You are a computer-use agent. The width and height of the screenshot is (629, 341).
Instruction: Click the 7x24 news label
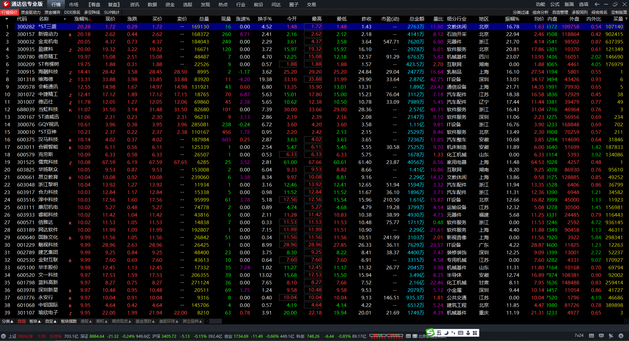point(579,335)
